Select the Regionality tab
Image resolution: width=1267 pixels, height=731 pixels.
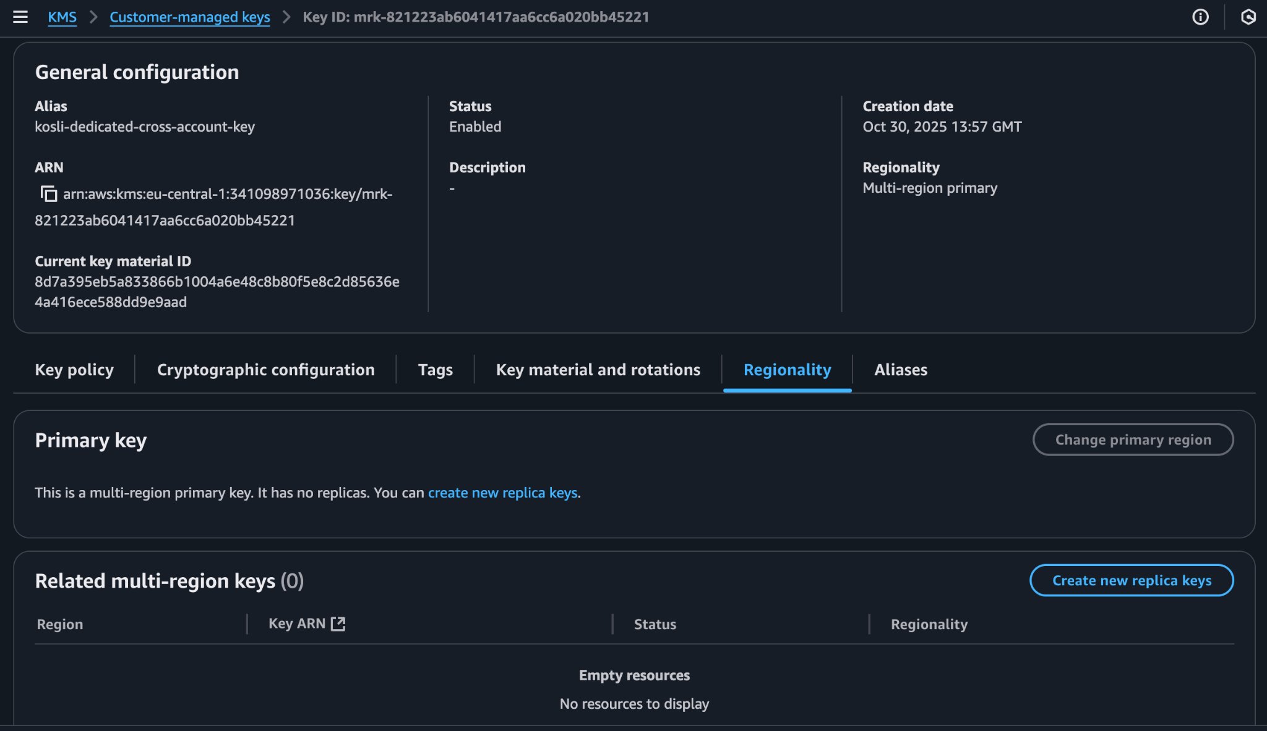pyautogui.click(x=788, y=370)
